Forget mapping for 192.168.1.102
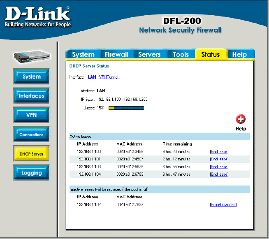This screenshot has width=269, height=239. click(x=223, y=204)
